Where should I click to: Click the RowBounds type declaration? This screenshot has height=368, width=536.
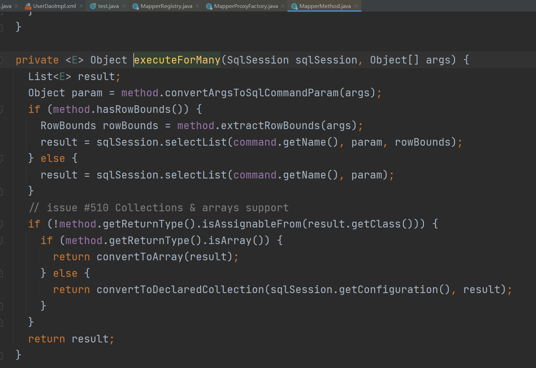coord(68,126)
